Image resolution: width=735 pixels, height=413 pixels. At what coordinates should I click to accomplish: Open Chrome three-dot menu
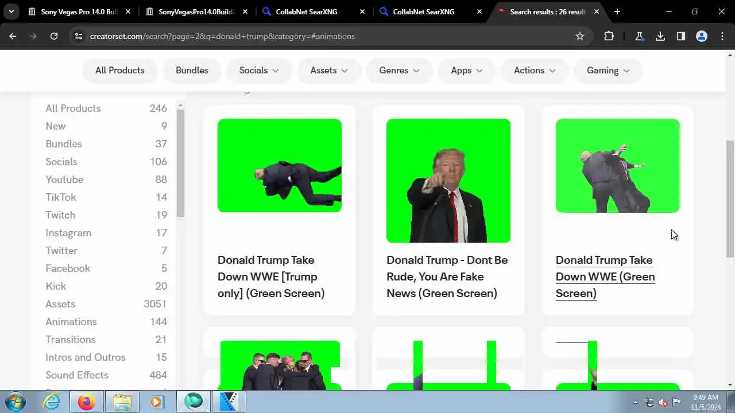722,36
